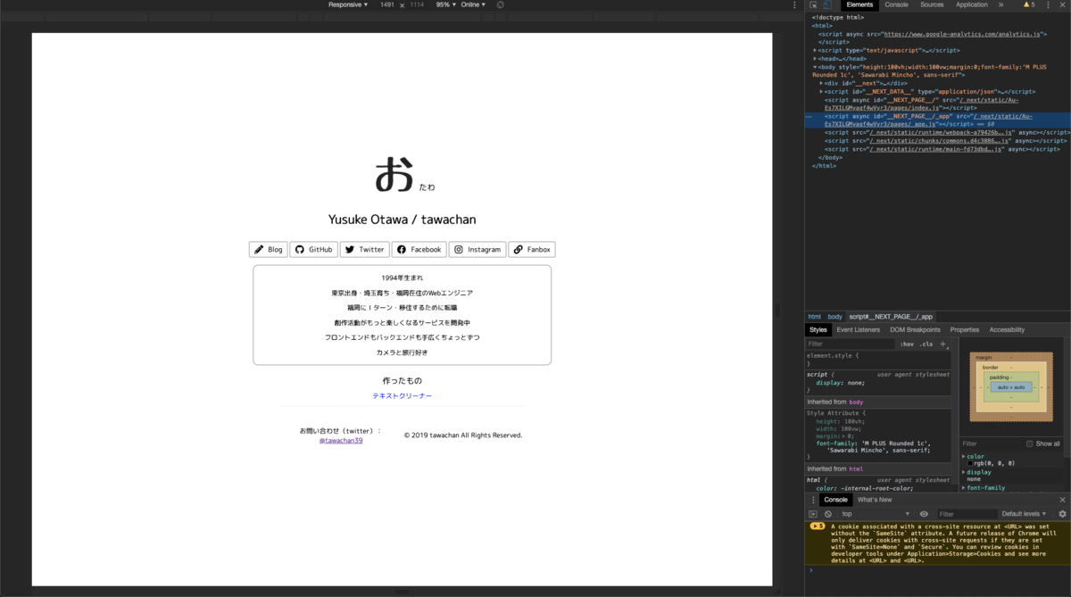Image resolution: width=1071 pixels, height=597 pixels.
Task: Click the Styles Filter input
Action: click(850, 344)
